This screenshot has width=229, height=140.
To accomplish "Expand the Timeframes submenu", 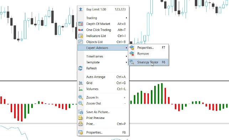I will pyautogui.click(x=103, y=56).
